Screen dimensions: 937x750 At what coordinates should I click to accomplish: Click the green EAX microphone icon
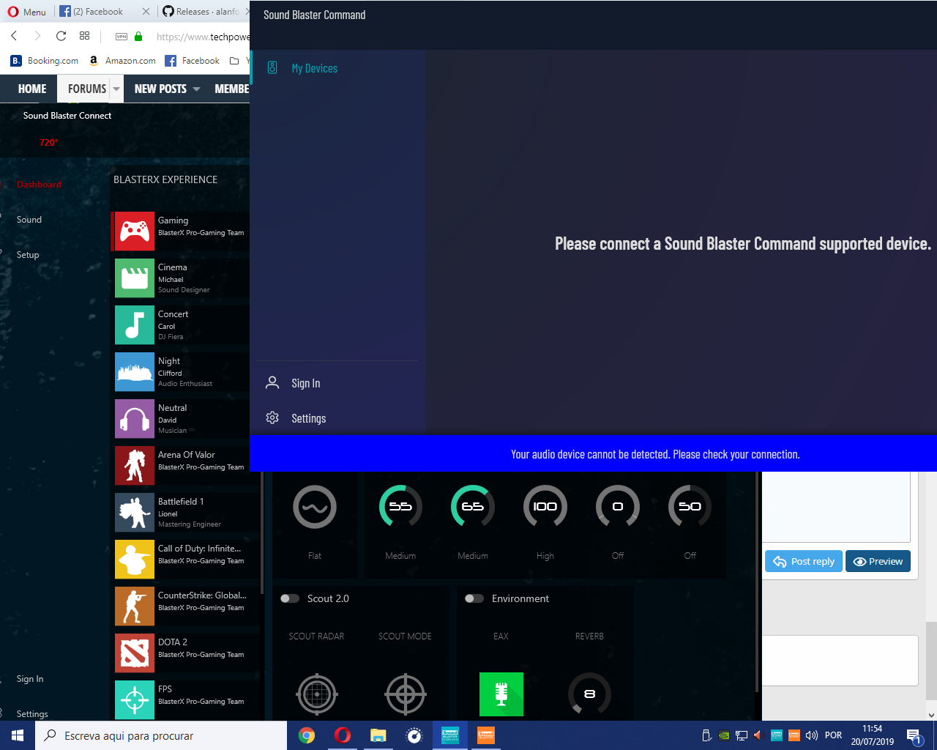pos(501,694)
